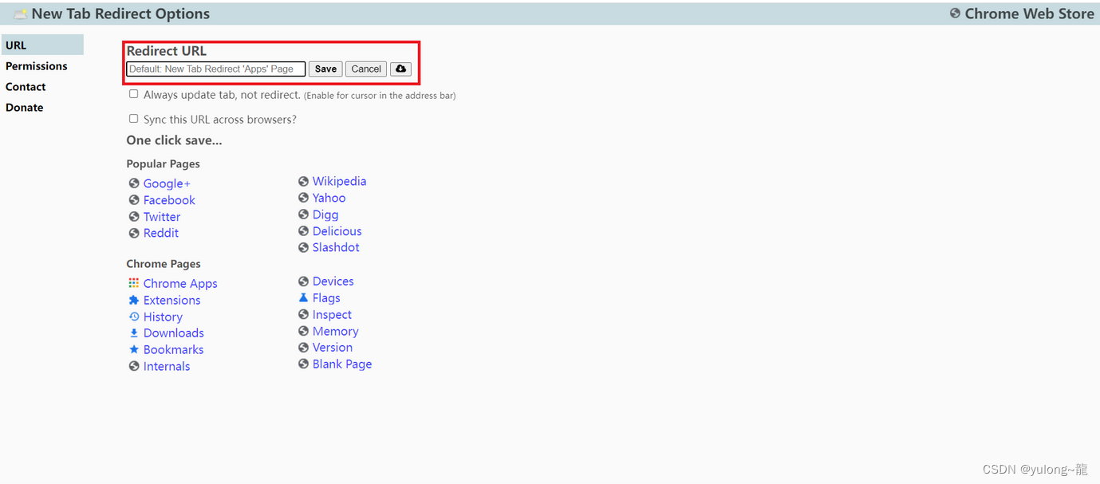Choose the Internals link

(x=167, y=366)
